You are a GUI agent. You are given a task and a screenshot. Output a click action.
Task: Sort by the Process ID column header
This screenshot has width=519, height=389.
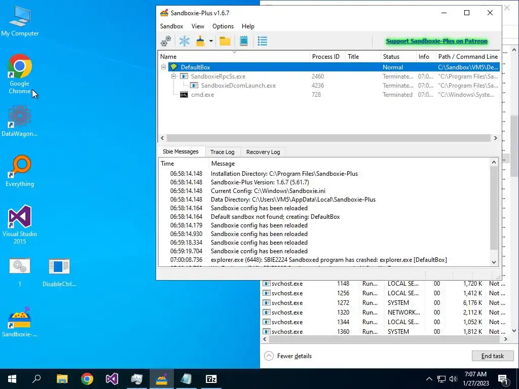click(x=327, y=57)
